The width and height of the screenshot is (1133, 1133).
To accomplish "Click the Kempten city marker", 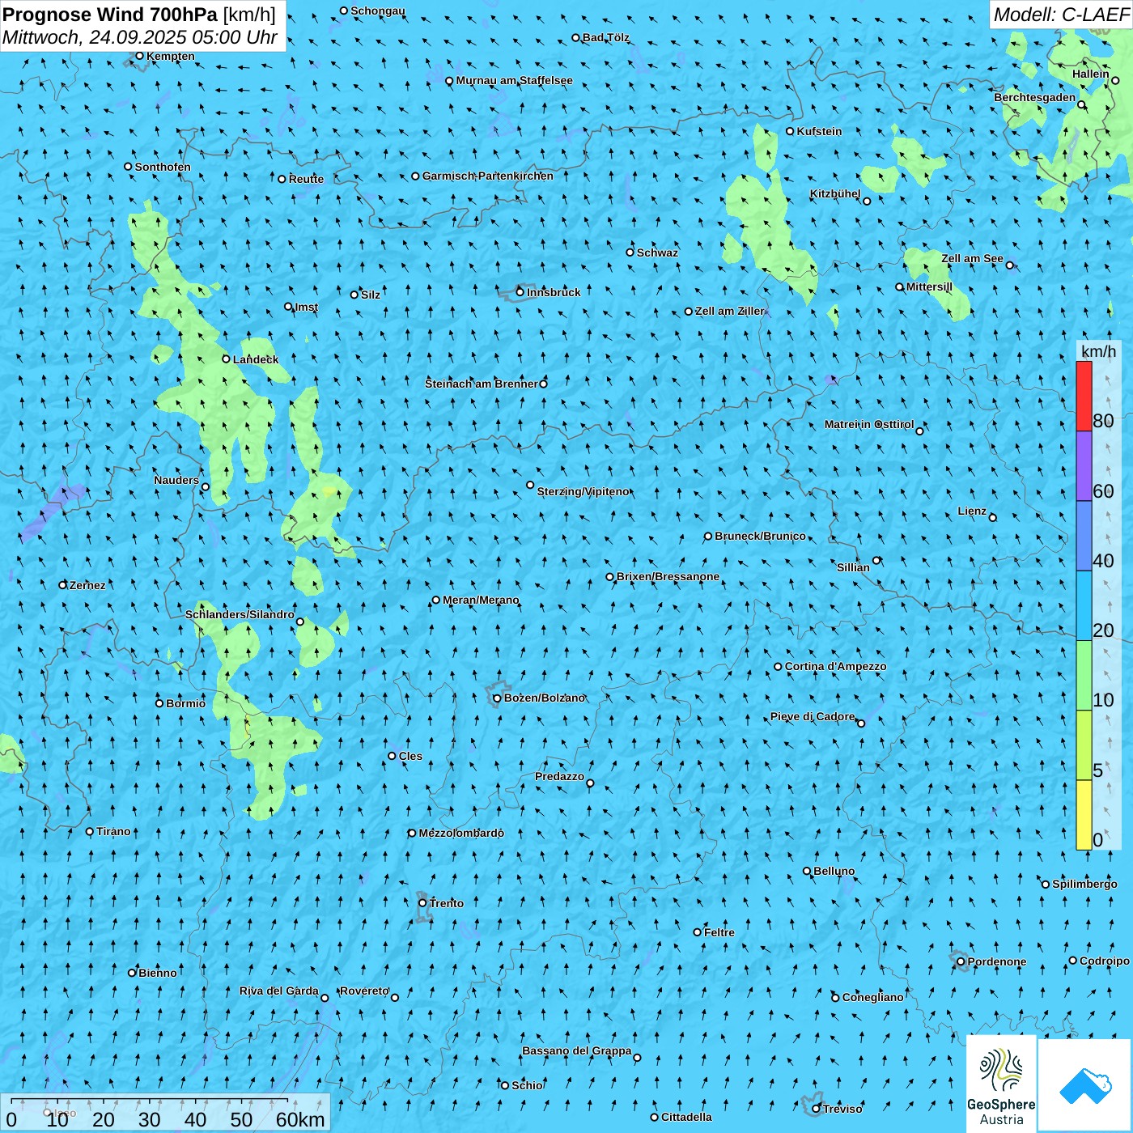I will tap(139, 56).
